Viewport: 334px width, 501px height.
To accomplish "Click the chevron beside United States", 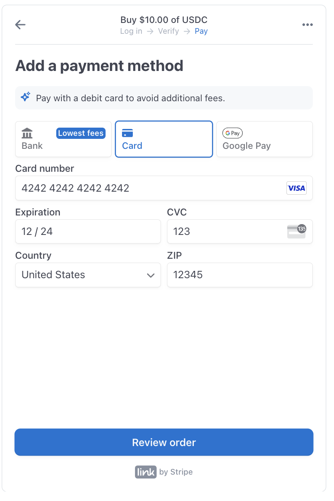I will pyautogui.click(x=151, y=275).
